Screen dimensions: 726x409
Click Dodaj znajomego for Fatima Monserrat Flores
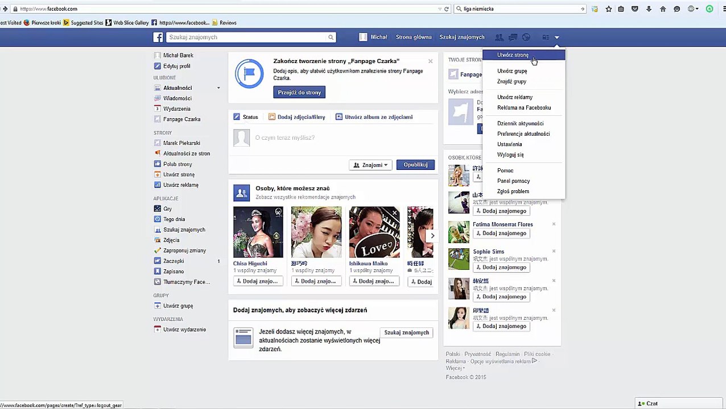(x=501, y=233)
